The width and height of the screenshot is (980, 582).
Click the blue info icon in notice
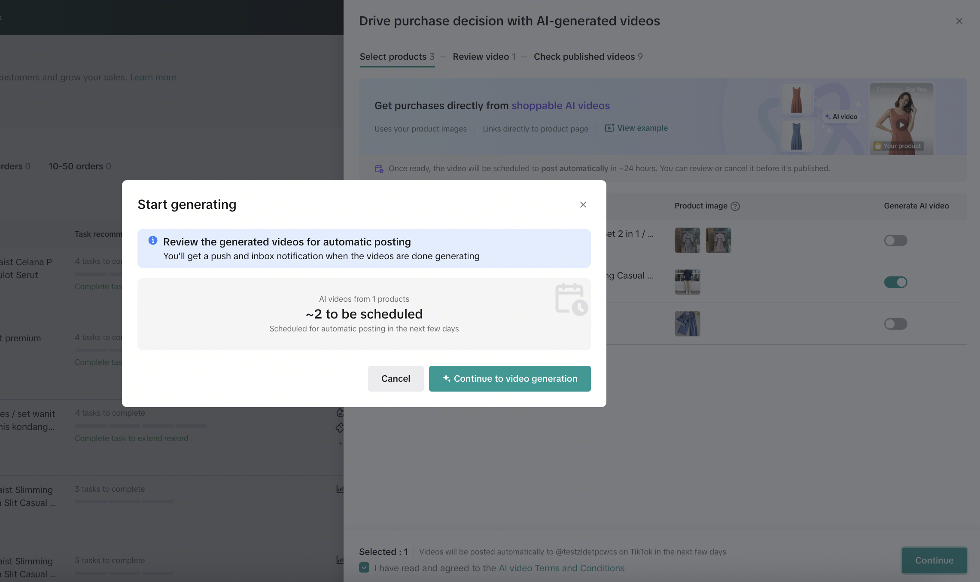click(152, 241)
